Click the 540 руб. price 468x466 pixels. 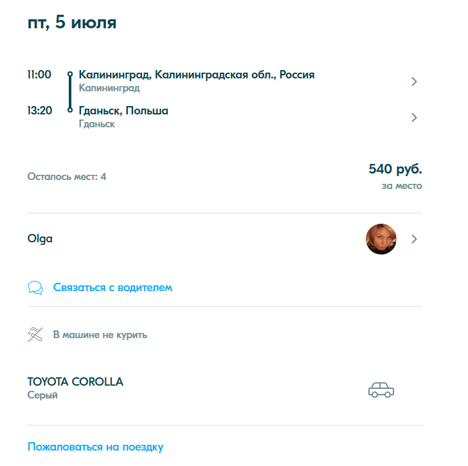tap(395, 169)
